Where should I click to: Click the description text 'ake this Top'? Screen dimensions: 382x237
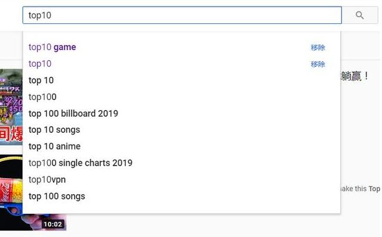click(361, 189)
